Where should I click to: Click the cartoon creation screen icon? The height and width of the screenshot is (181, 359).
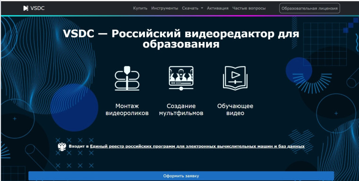click(181, 78)
